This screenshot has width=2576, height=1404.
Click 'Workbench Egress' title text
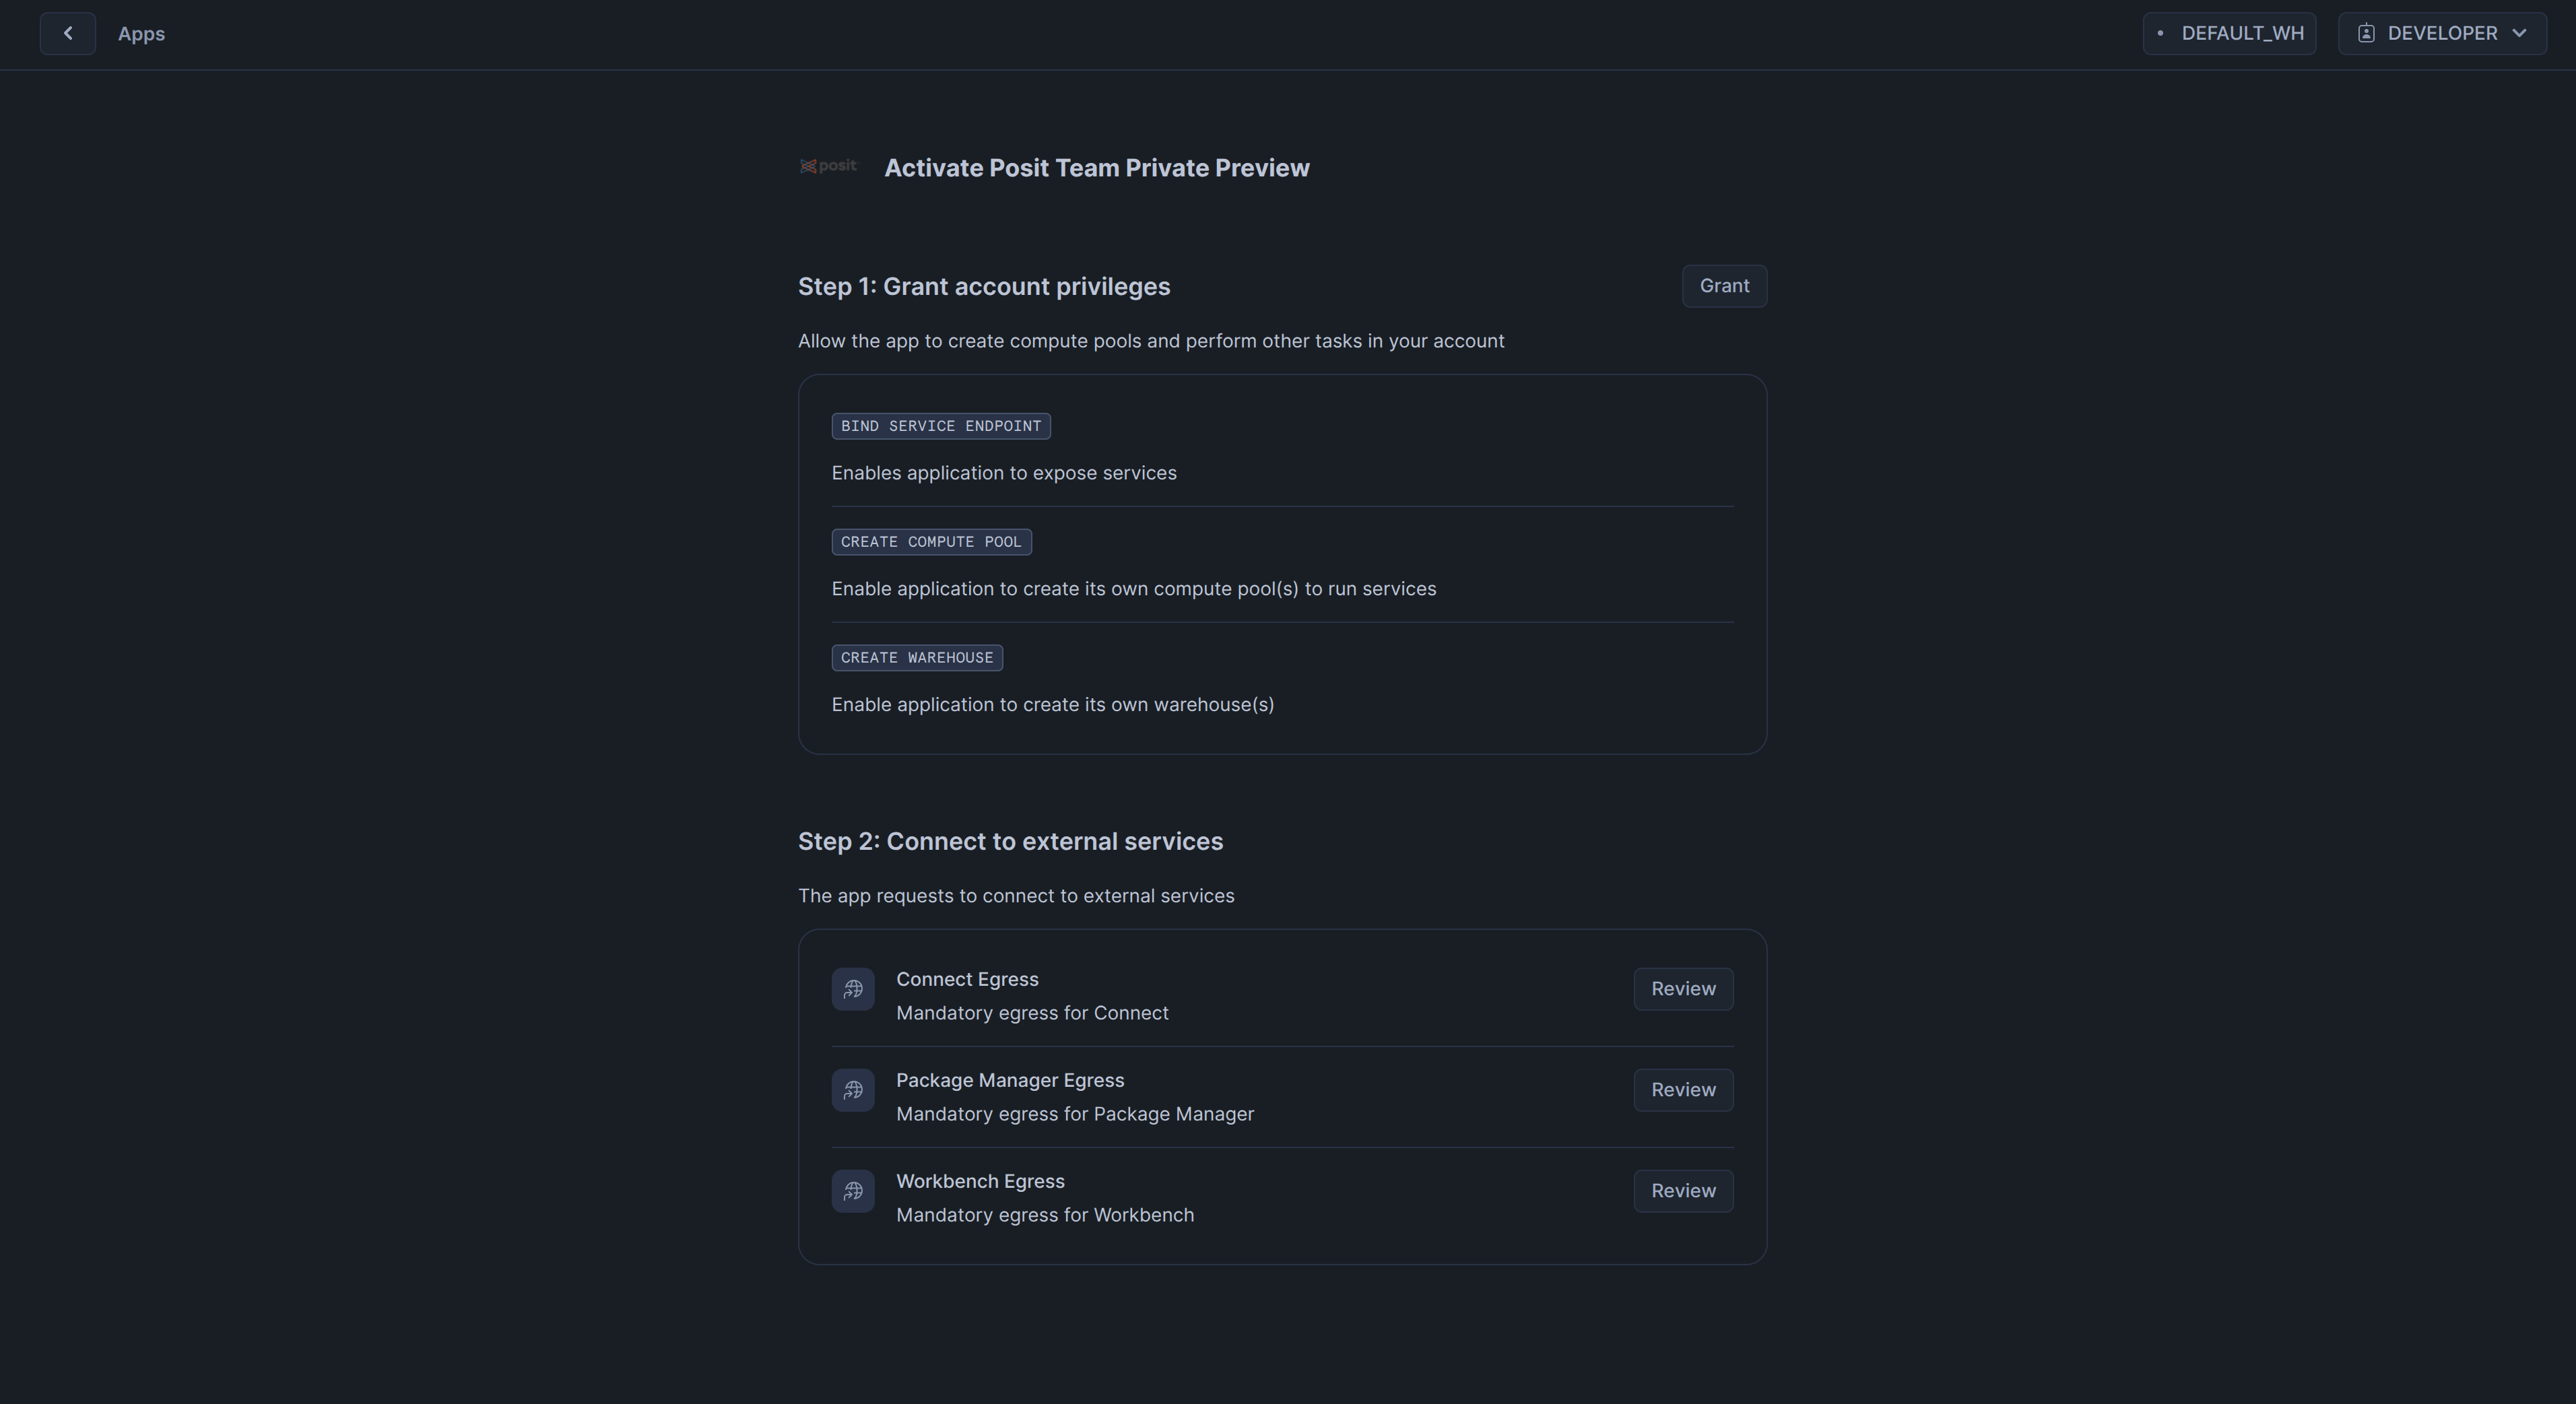pyautogui.click(x=980, y=1181)
